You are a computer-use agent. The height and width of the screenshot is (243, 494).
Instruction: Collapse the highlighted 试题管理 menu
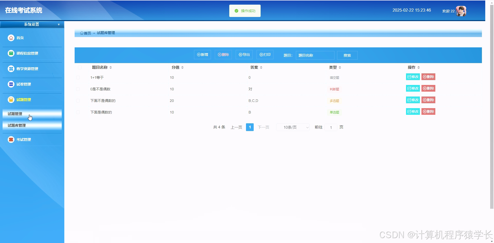pos(24,100)
